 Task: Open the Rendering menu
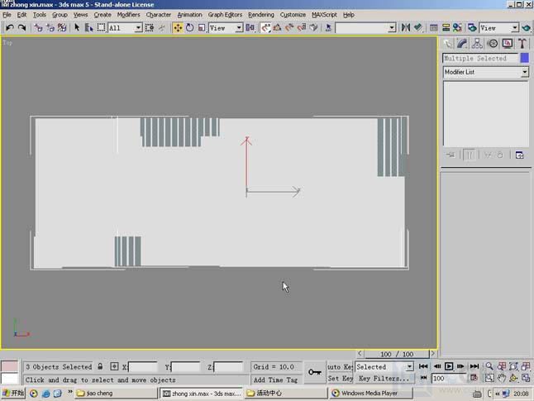[x=261, y=15]
